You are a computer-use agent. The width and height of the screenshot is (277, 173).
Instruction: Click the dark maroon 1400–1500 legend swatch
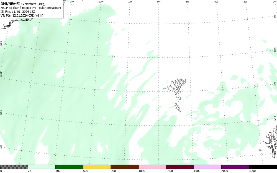coord(180,167)
